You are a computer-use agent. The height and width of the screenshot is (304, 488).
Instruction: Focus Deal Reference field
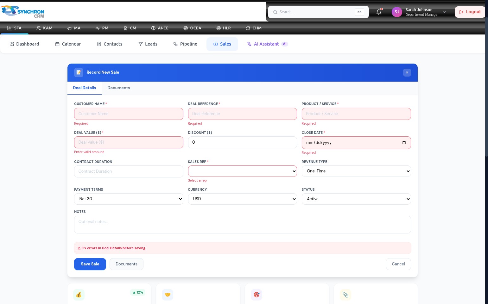coord(243,114)
